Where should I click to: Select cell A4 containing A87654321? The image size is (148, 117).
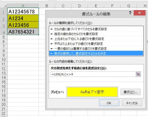tap(23, 31)
